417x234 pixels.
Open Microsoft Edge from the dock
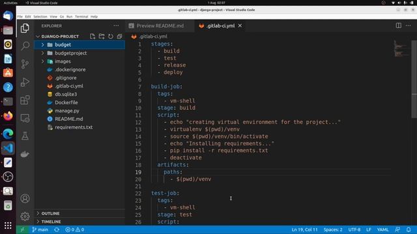[x=8, y=134]
